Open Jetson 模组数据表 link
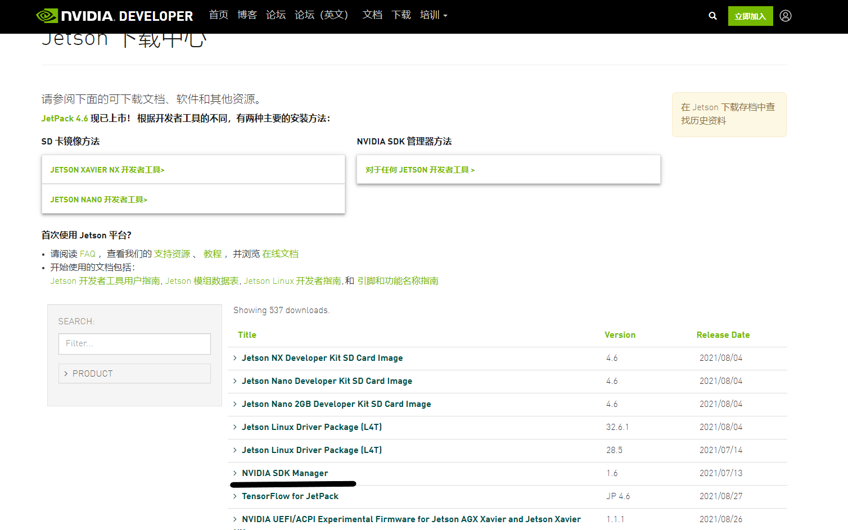Viewport: 848px width, 530px height. pos(202,281)
